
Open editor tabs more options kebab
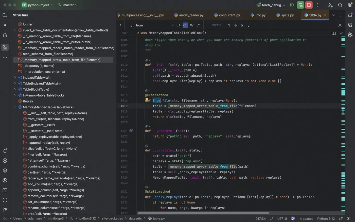pos(340,15)
